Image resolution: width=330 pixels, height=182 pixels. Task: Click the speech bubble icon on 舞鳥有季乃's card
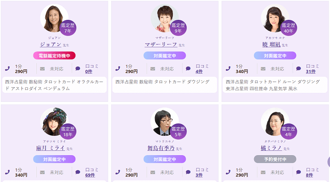188,172
